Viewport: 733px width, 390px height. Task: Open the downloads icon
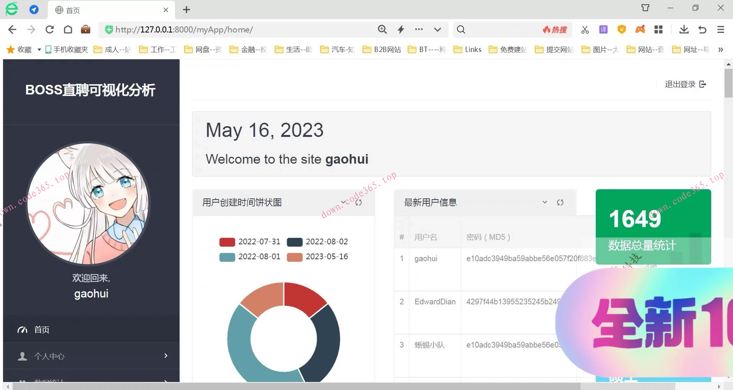pos(684,29)
